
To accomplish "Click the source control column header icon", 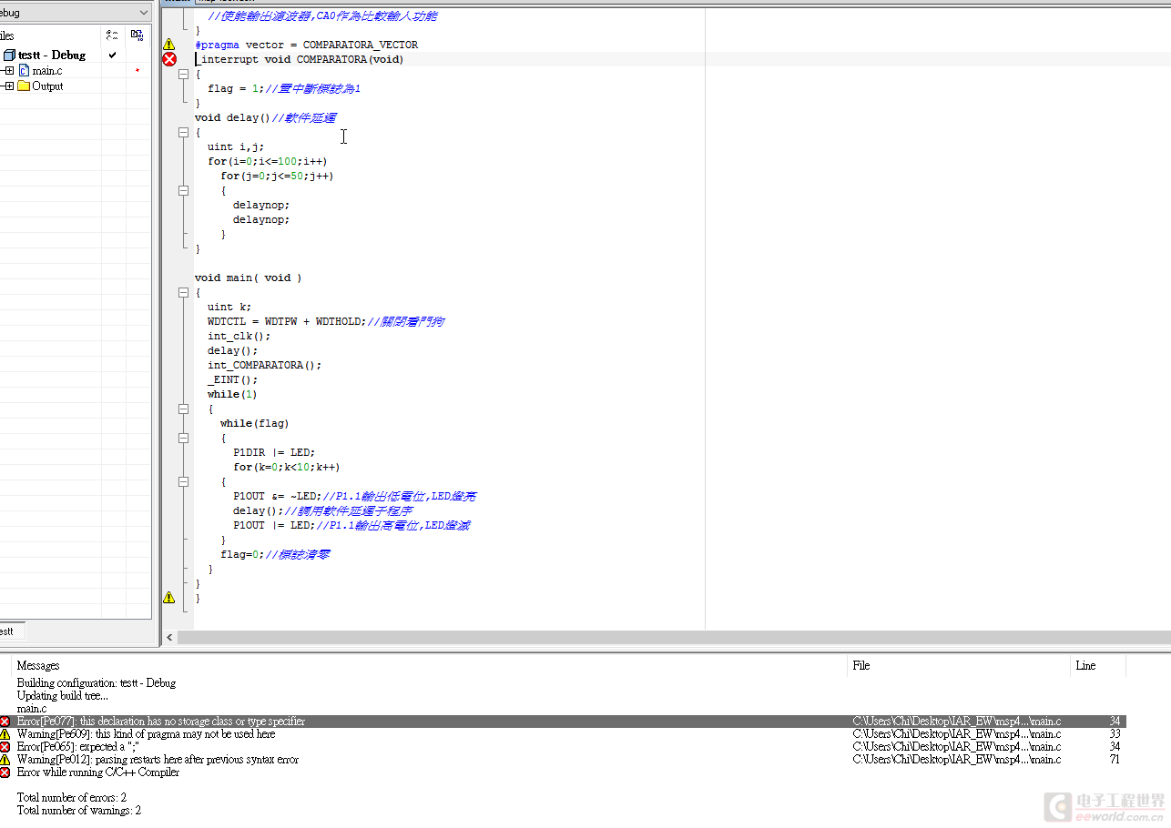I will [x=137, y=35].
